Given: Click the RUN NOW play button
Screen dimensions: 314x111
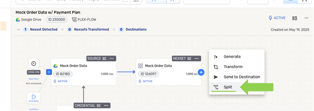Looking at the screenshot, I should point(33,98).
